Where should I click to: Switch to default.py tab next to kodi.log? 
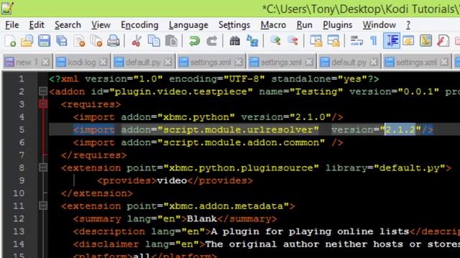pos(143,62)
